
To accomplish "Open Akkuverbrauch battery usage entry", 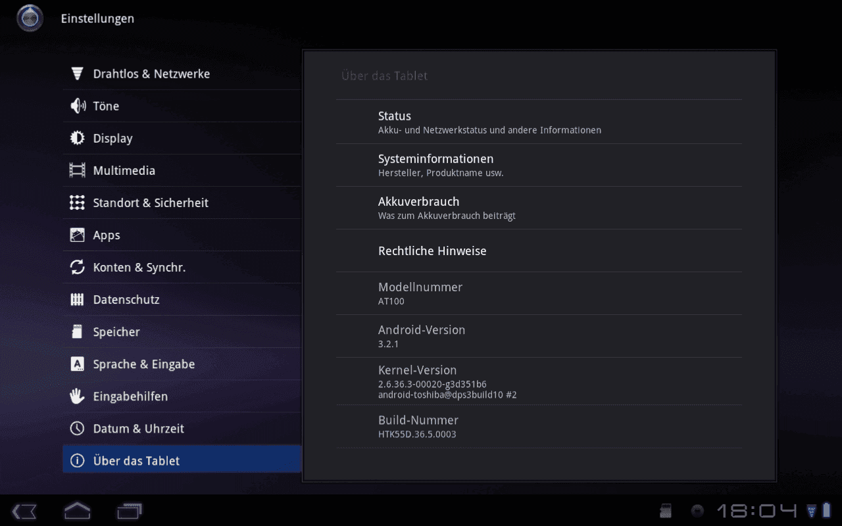I will pos(539,208).
